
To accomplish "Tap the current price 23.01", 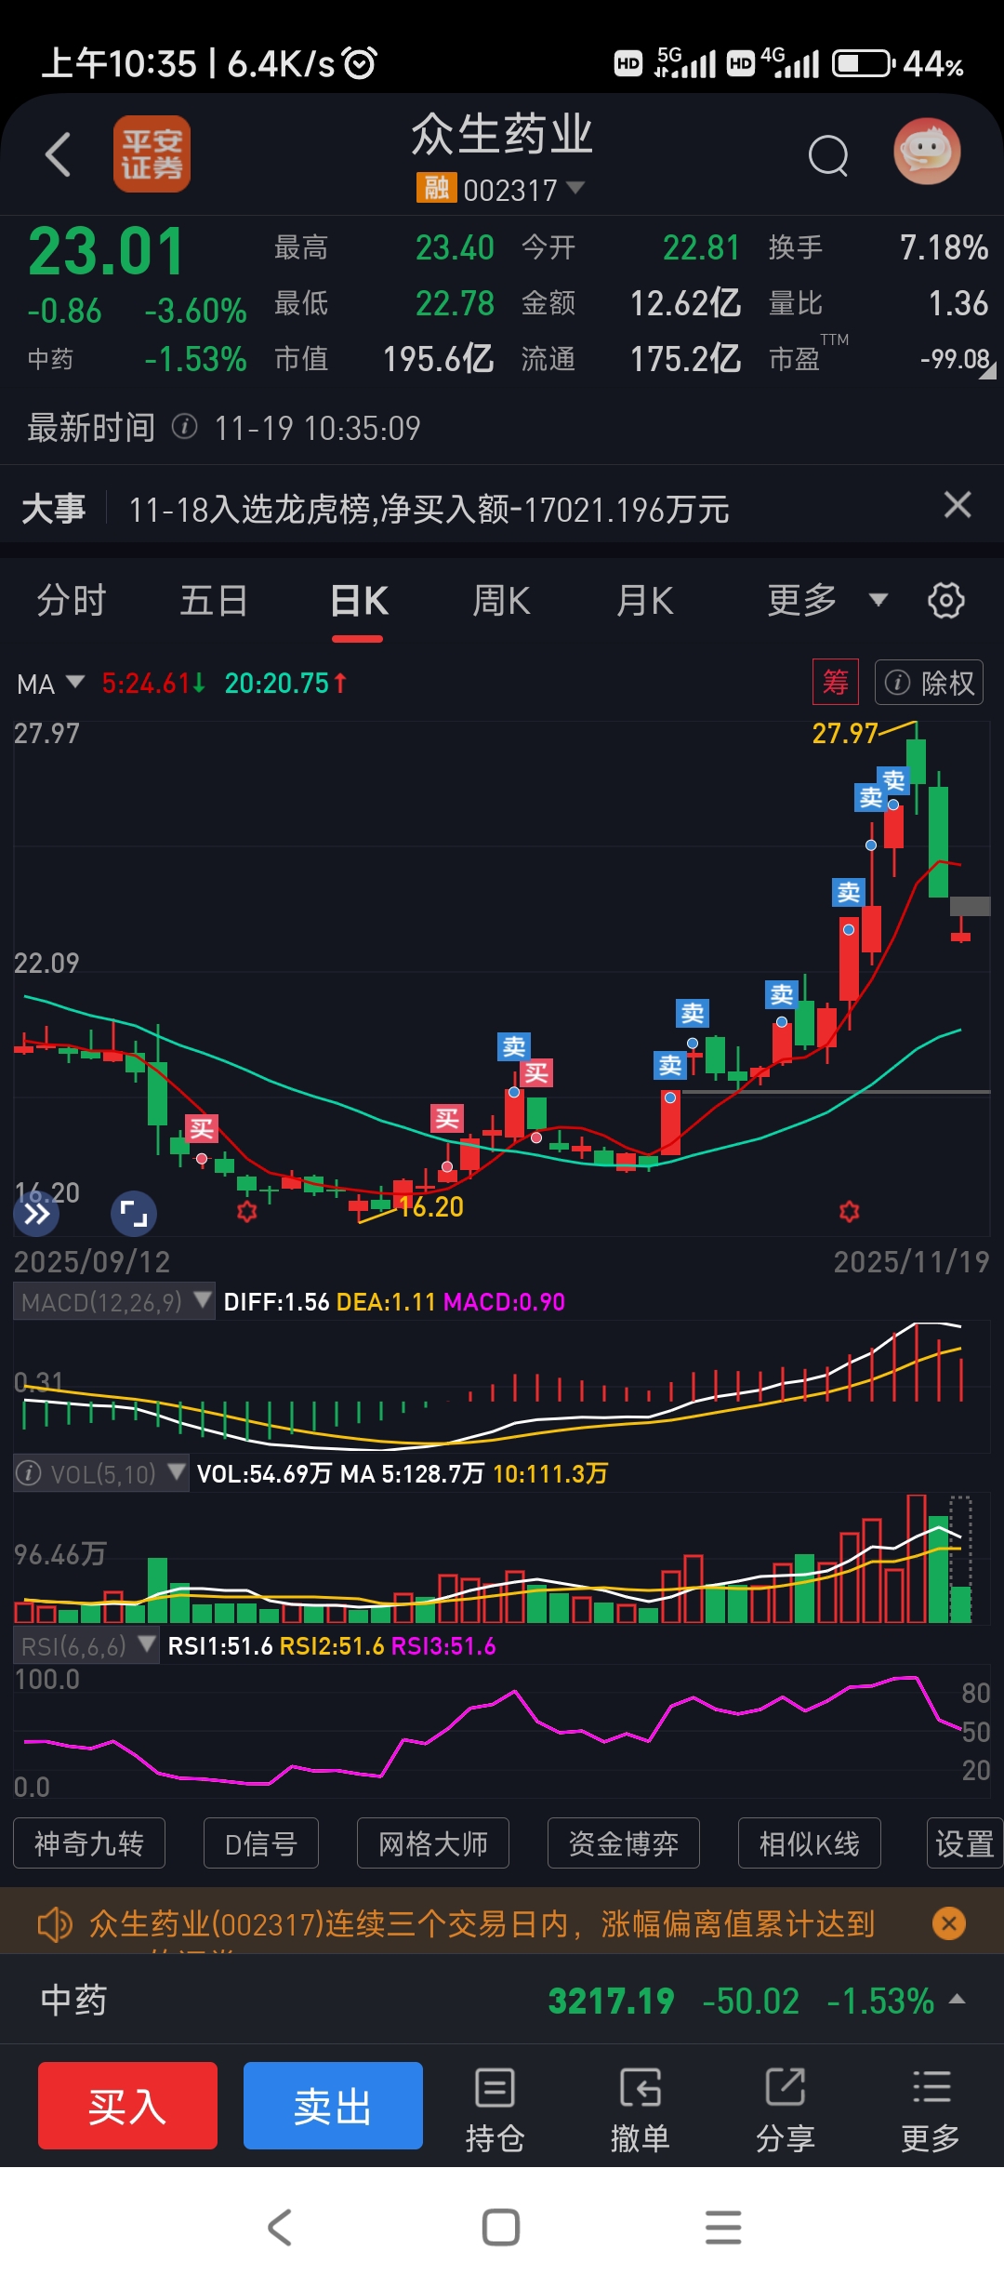I will click(x=106, y=252).
